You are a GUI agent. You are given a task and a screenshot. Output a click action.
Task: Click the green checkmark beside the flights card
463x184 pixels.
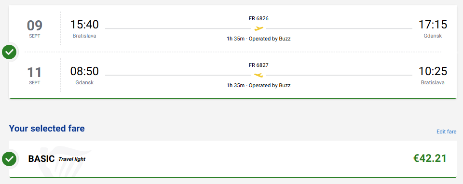coord(10,52)
